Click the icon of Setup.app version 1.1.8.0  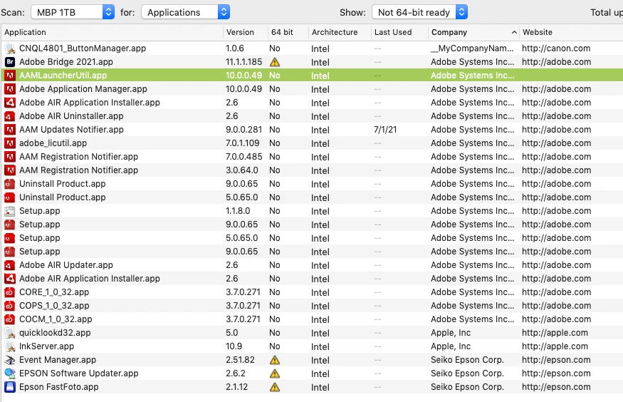pos(10,211)
